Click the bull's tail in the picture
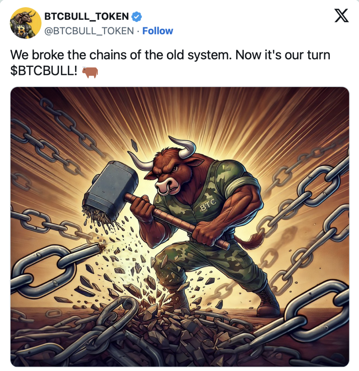Image resolution: width=359 pixels, height=371 pixels. [251, 241]
